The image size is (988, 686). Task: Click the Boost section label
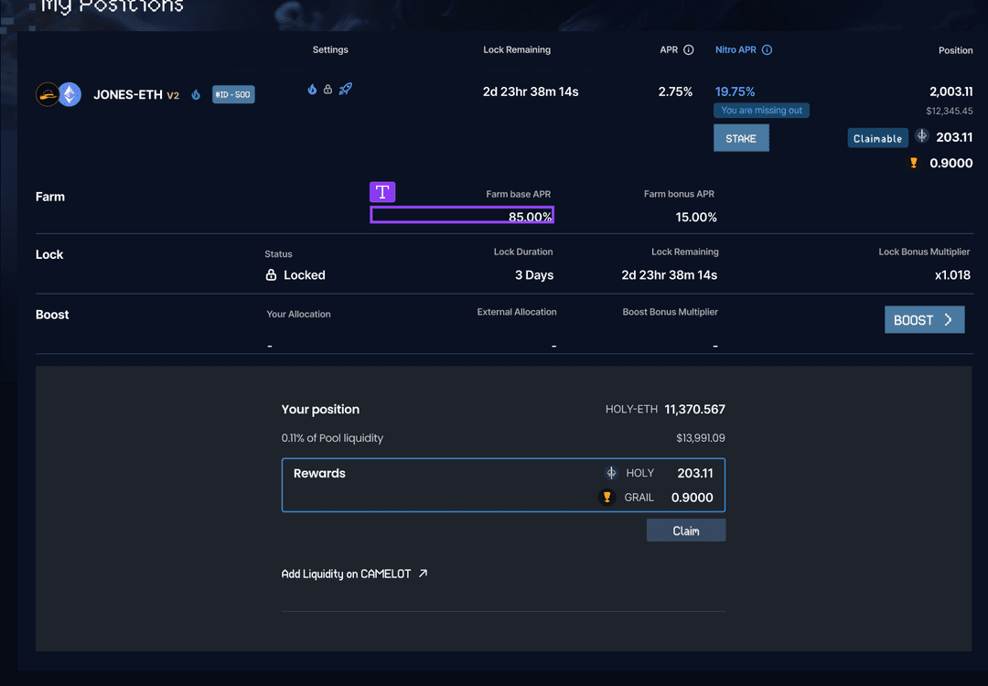pos(51,315)
